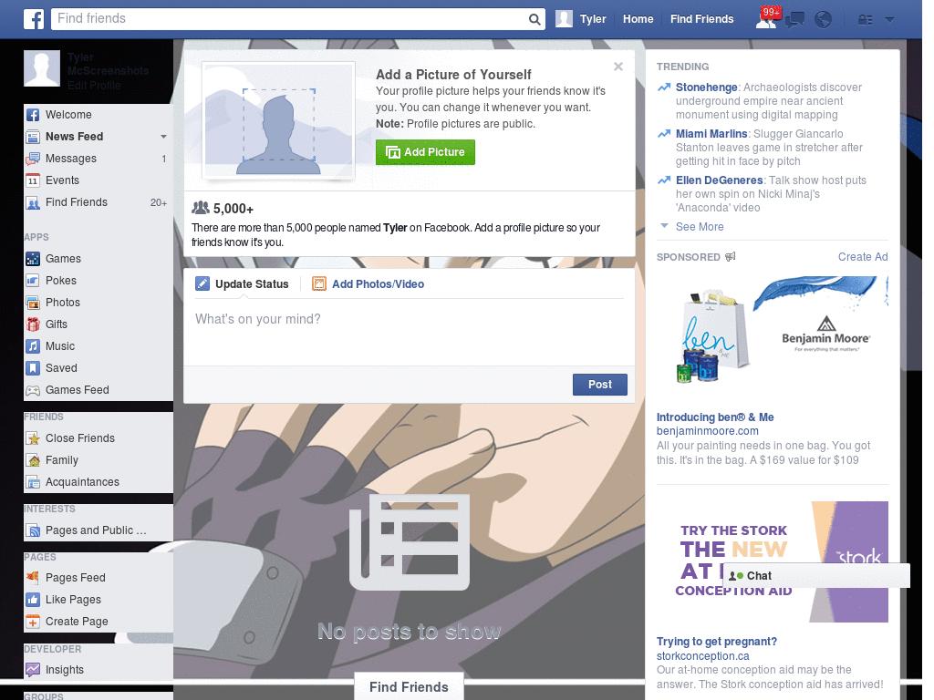Click the storkconception.ca link
The height and width of the screenshot is (700, 934).
(703, 656)
